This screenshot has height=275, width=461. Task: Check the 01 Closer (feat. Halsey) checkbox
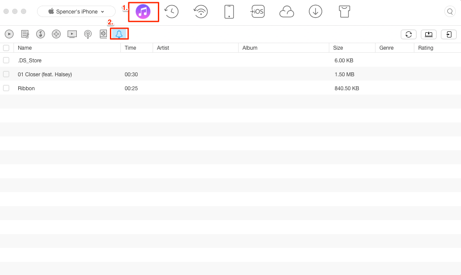(x=6, y=74)
